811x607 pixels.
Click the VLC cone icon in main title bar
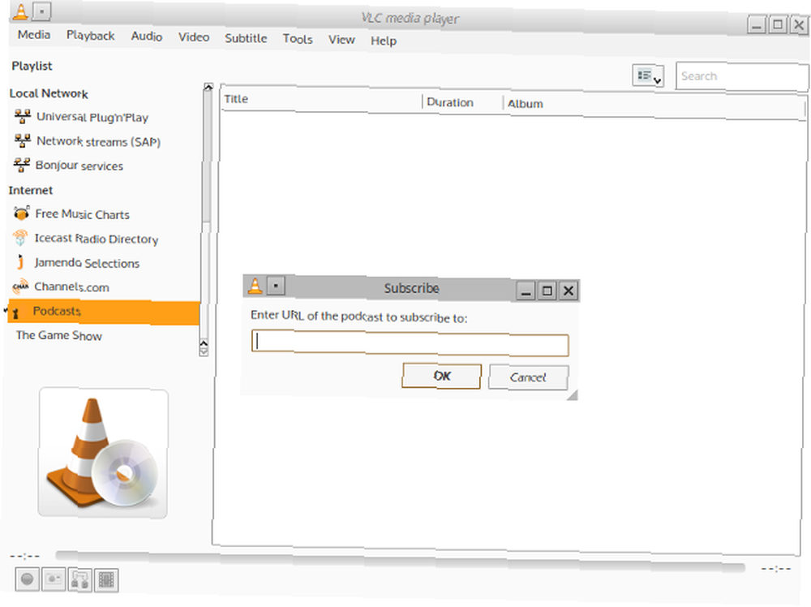point(21,11)
